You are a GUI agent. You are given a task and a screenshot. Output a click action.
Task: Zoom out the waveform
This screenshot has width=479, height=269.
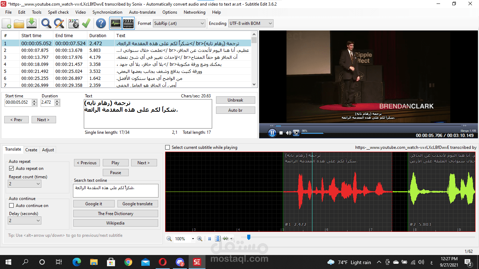click(x=169, y=239)
